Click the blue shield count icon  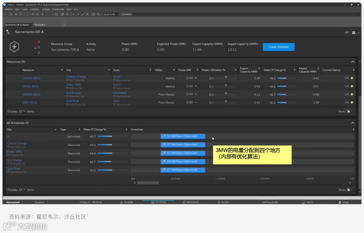point(35,53)
